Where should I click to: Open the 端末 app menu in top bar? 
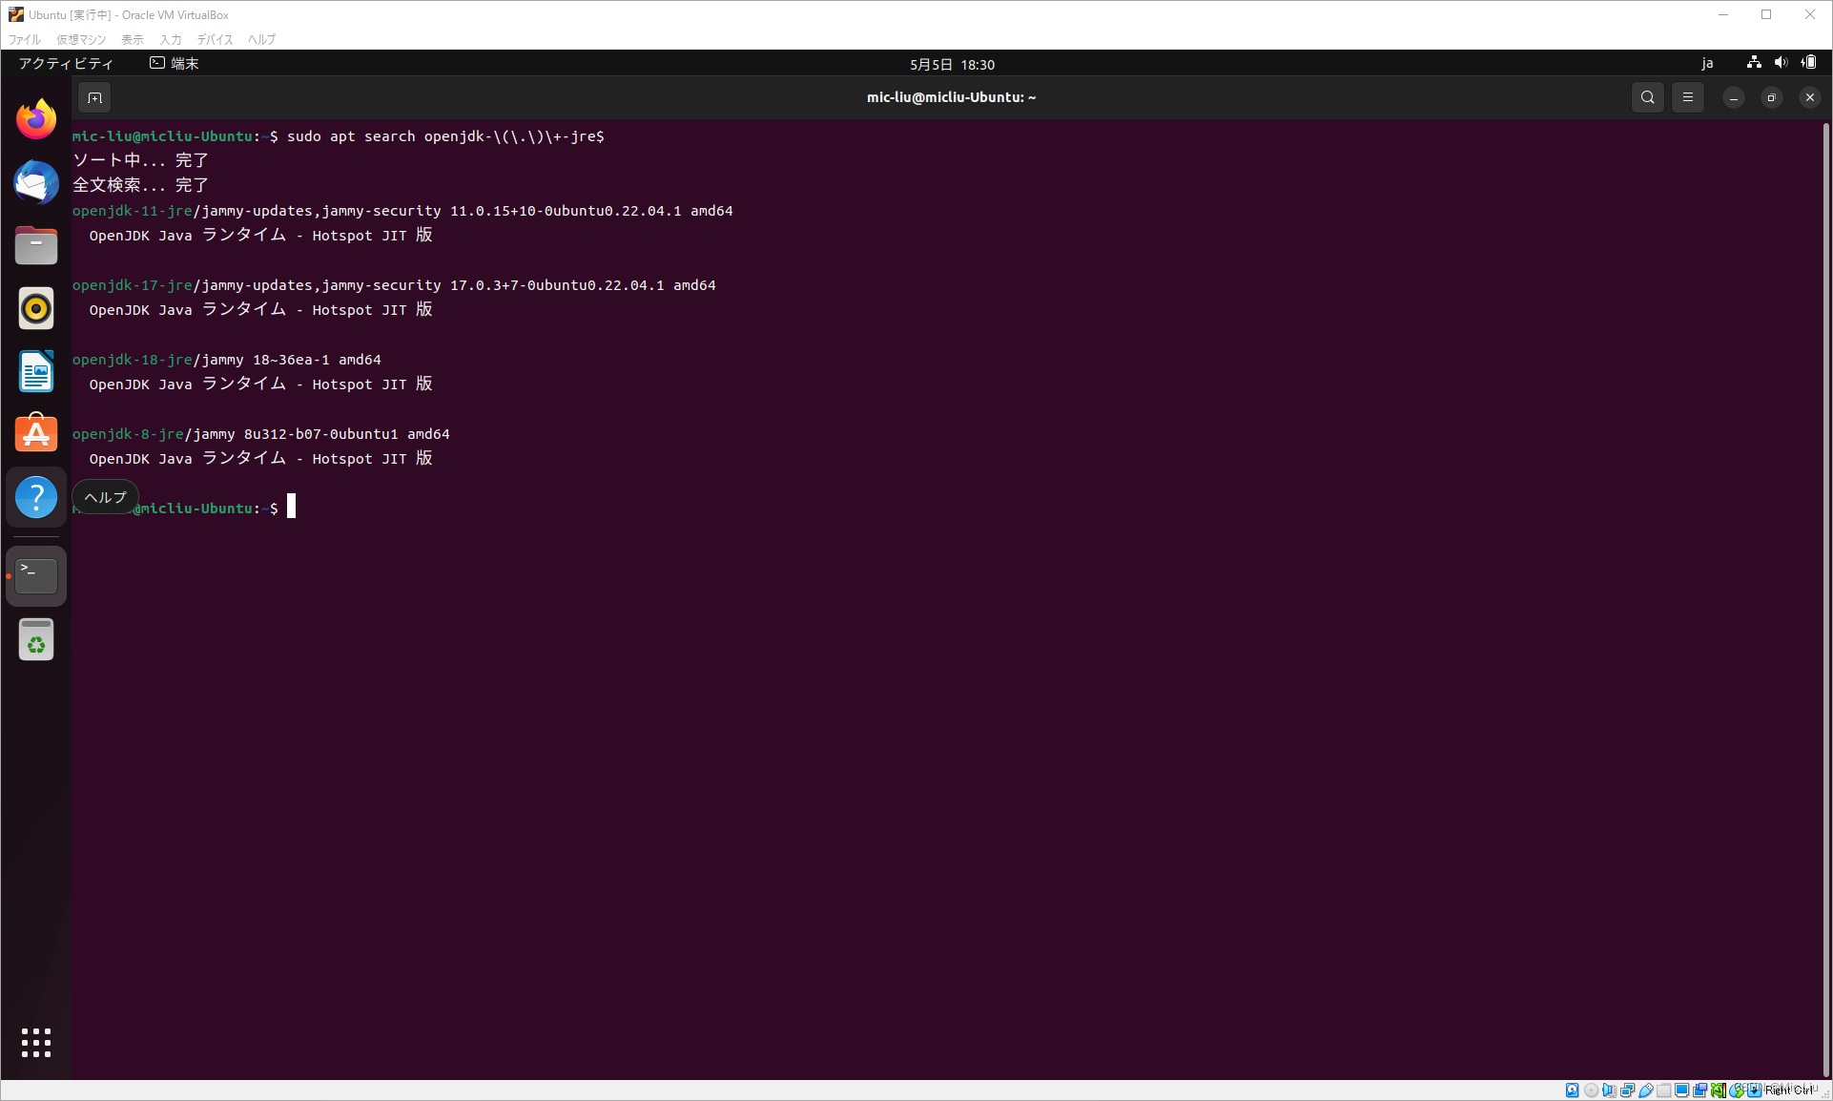click(175, 64)
